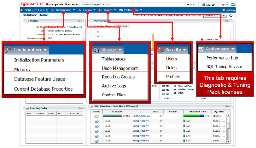
Task: Select Control Files
Action: tap(113, 95)
